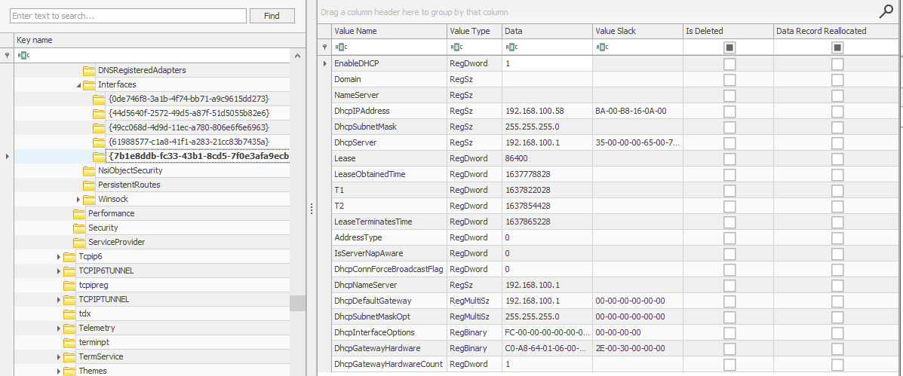Check Data Record Reallocated for DhcpGatewayHardware row

click(x=837, y=348)
